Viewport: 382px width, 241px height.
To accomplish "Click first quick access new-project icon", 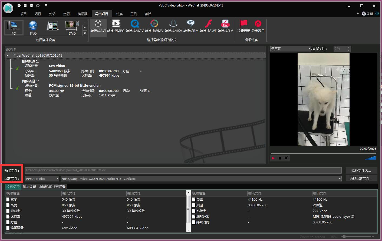I will (x=19, y=5).
